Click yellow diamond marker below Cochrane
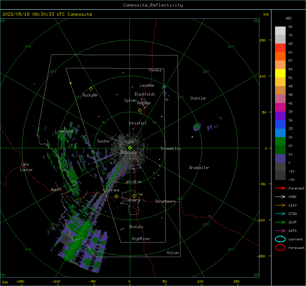This screenshot has width=306, height=286. point(116,196)
